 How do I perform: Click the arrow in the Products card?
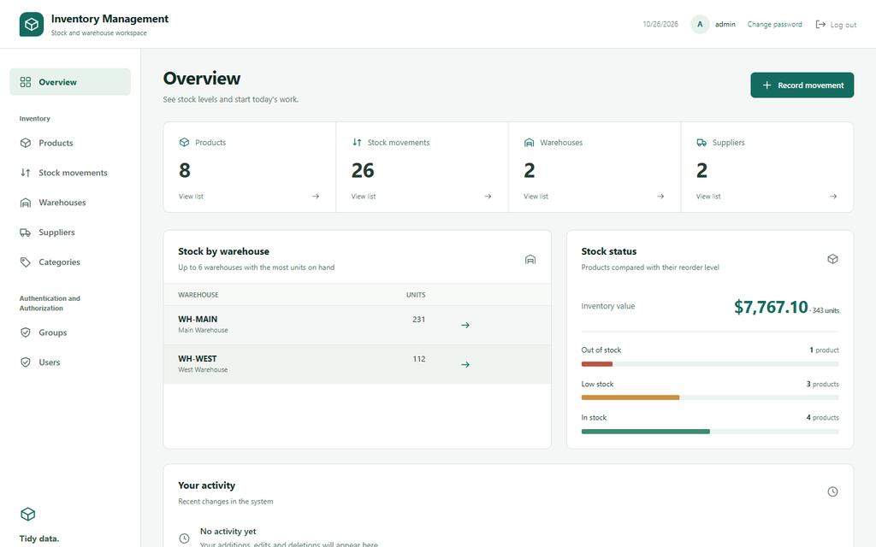pyautogui.click(x=316, y=197)
